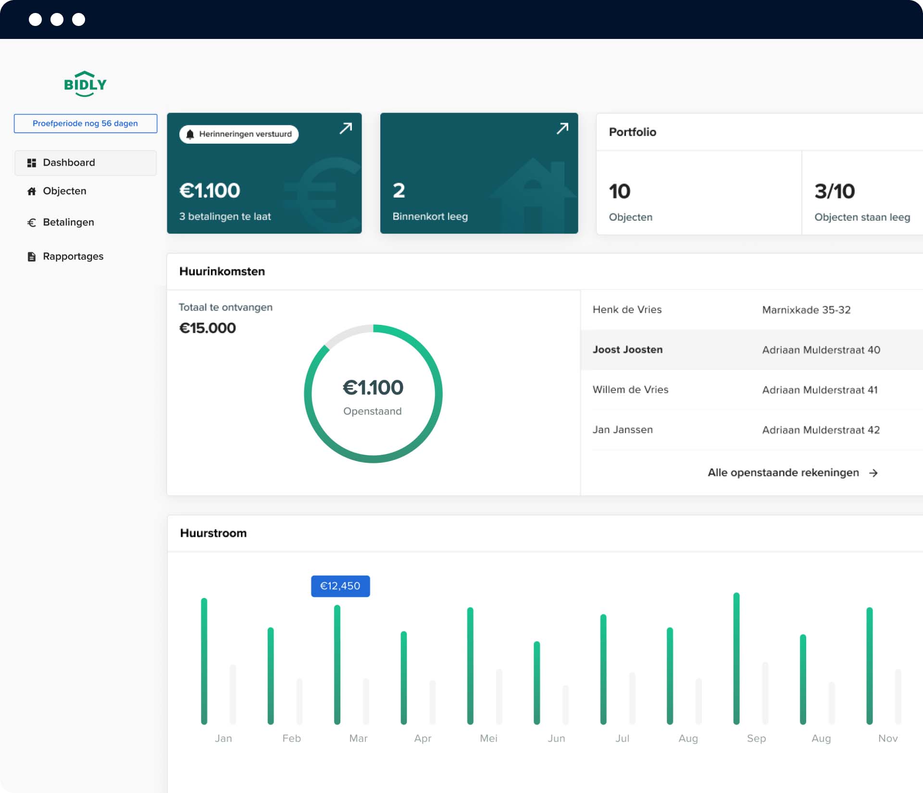This screenshot has height=793, width=923.
Task: Click the Objecten house icon
Action: tap(32, 191)
